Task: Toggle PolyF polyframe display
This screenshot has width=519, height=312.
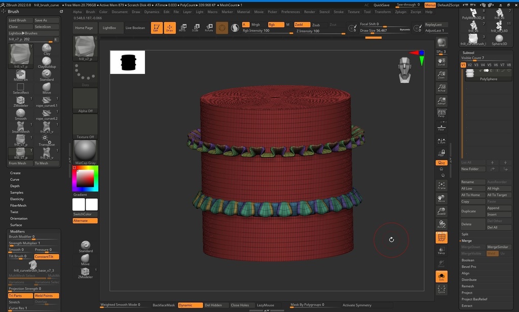Action: tap(441, 238)
